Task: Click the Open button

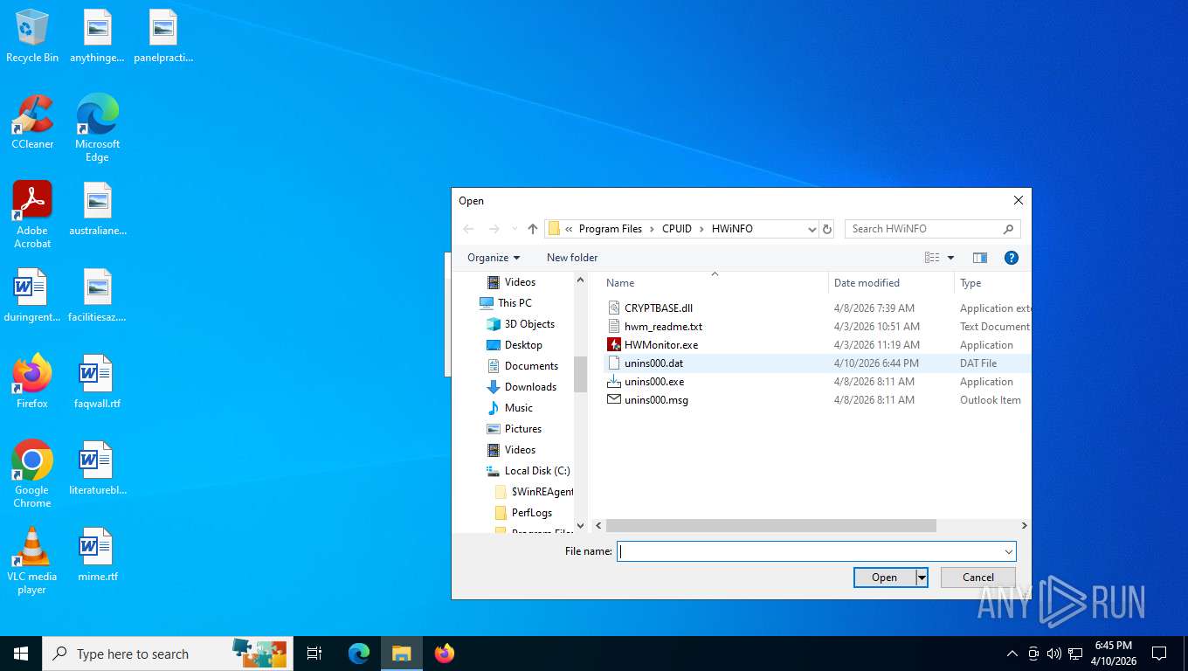Action: 884,578
